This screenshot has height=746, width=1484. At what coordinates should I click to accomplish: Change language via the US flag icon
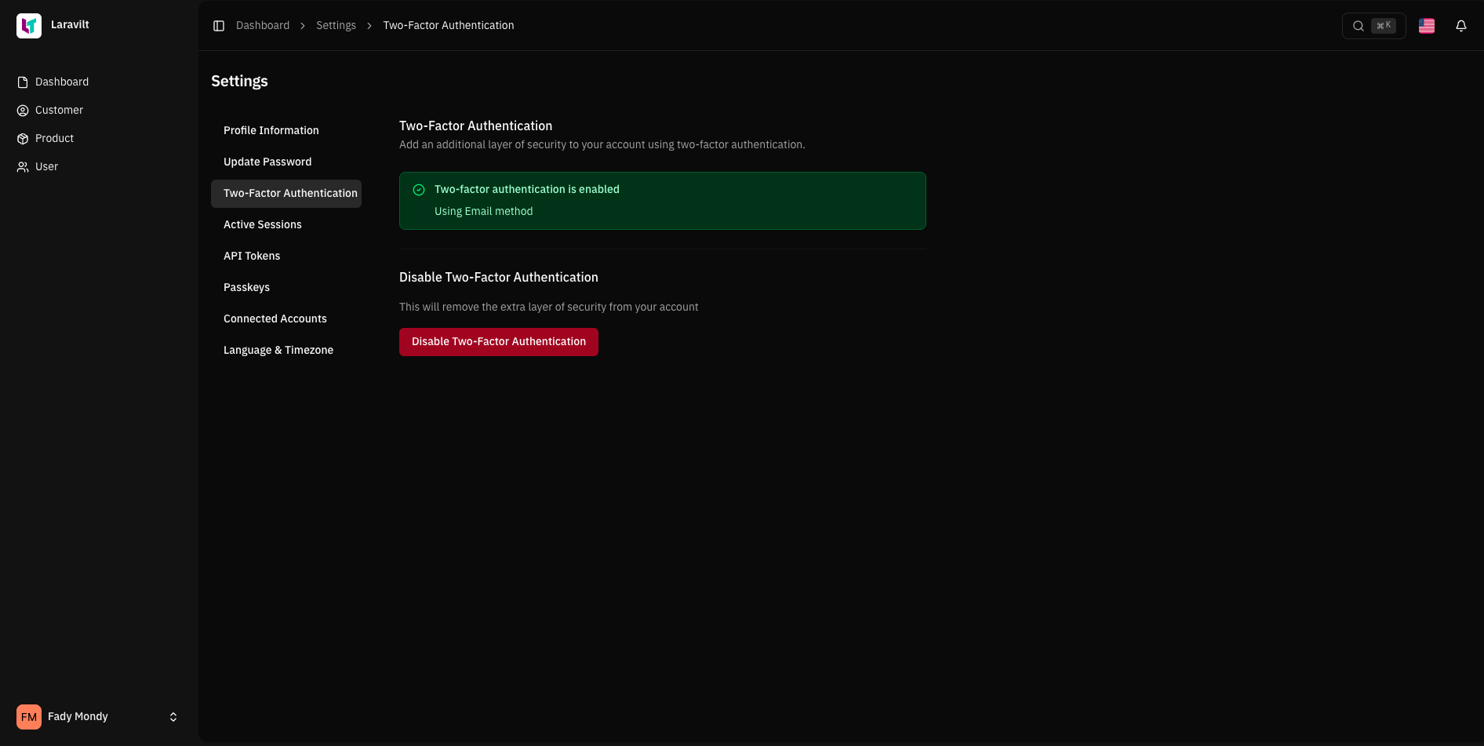pyautogui.click(x=1427, y=25)
